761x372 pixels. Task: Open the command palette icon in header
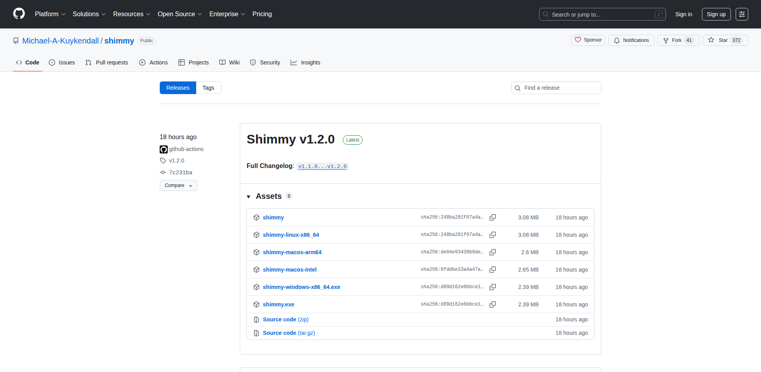coord(742,14)
